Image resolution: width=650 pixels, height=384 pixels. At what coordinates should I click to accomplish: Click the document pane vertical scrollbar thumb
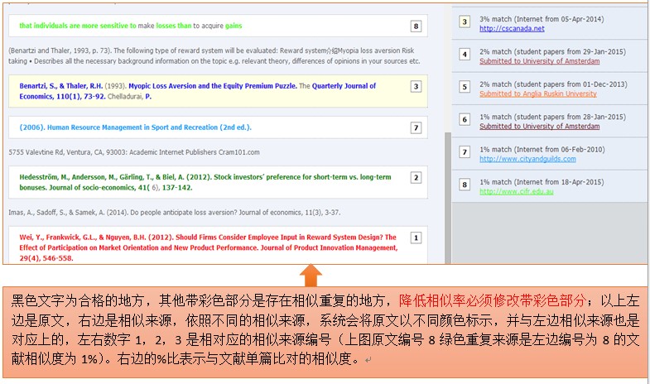tap(448, 198)
